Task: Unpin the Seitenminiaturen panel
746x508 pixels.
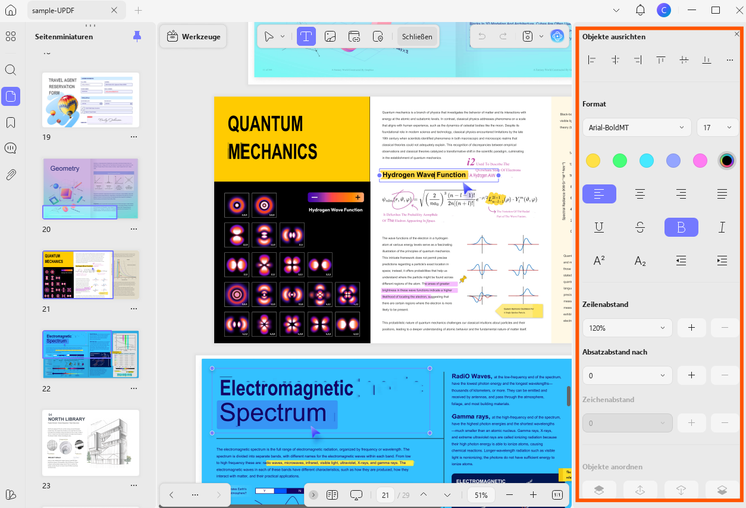Action: pyautogui.click(x=137, y=36)
